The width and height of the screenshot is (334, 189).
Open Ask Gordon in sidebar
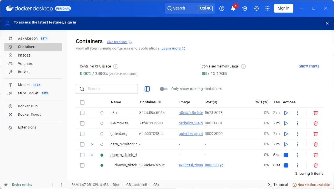(x=33, y=39)
